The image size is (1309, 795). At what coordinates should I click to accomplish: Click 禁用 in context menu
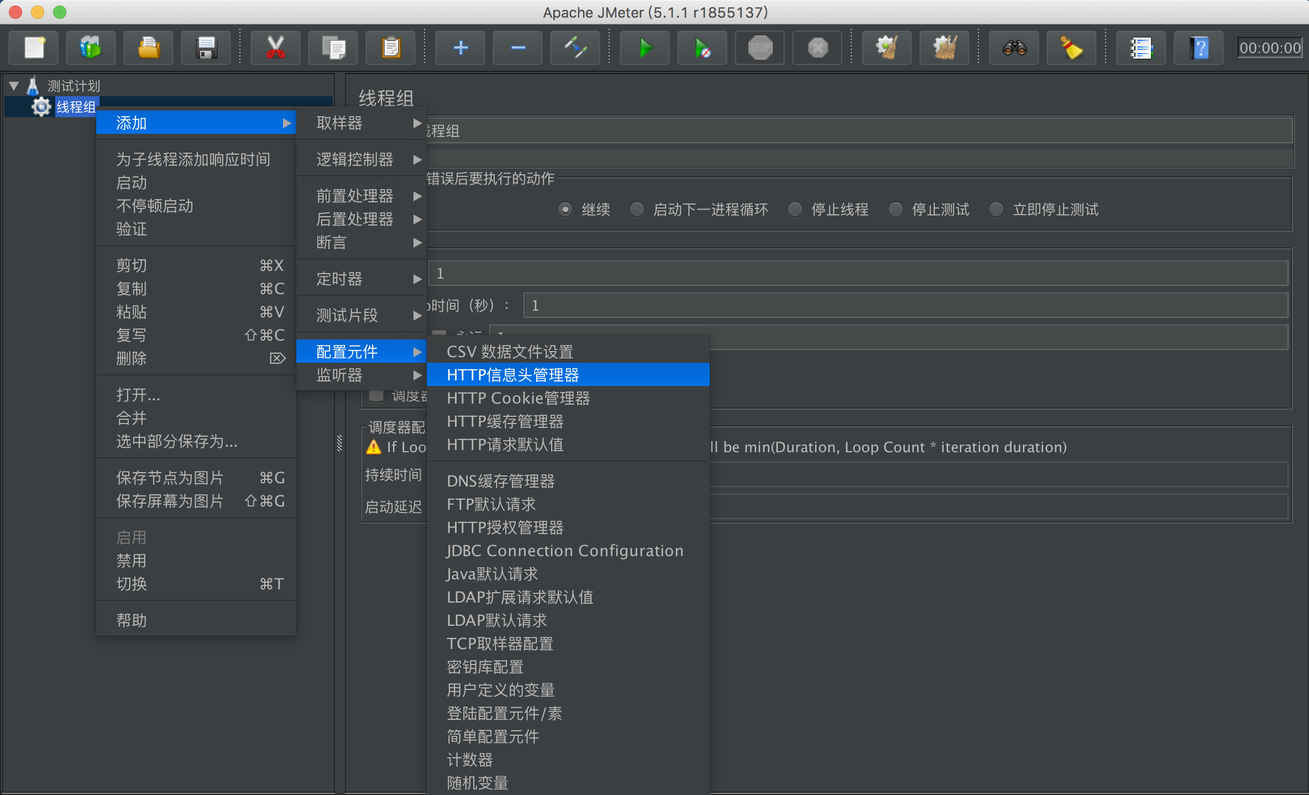point(196,561)
